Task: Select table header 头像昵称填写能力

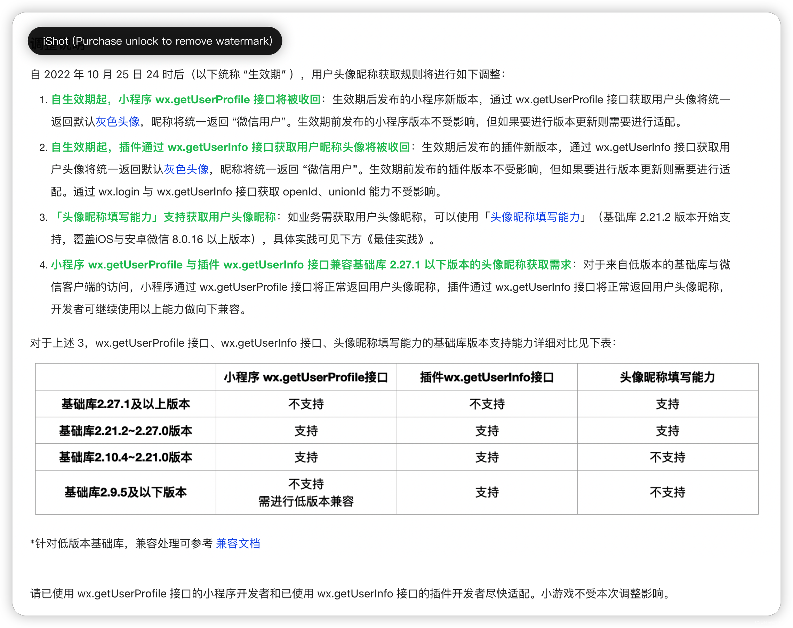Action: click(667, 377)
